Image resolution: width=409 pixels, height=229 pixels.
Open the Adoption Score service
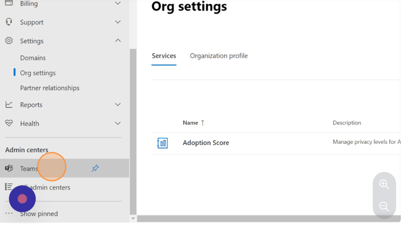(206, 143)
